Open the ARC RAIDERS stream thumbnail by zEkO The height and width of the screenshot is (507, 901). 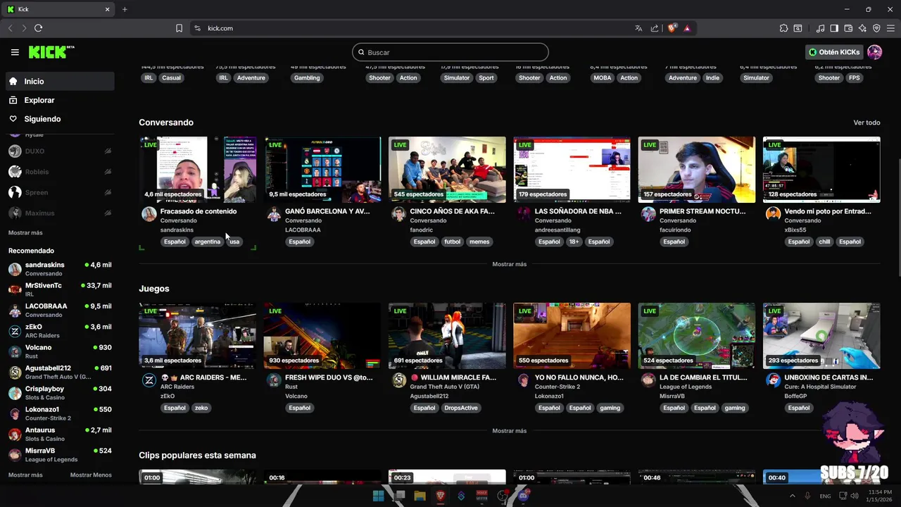(198, 336)
